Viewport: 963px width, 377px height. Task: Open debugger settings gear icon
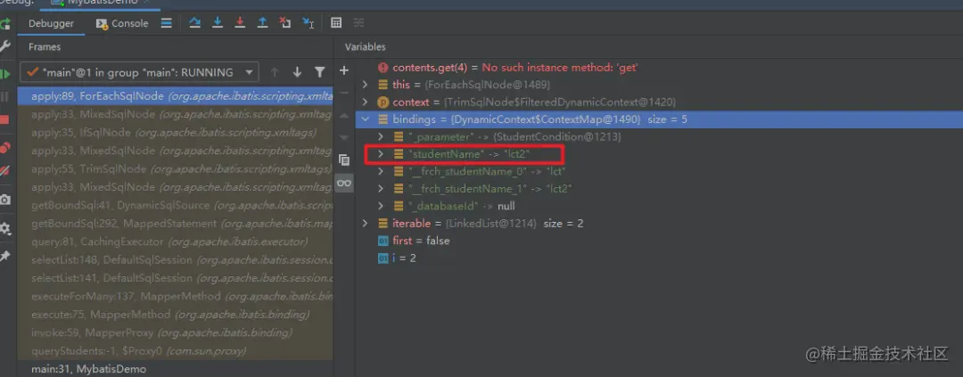(x=5, y=228)
